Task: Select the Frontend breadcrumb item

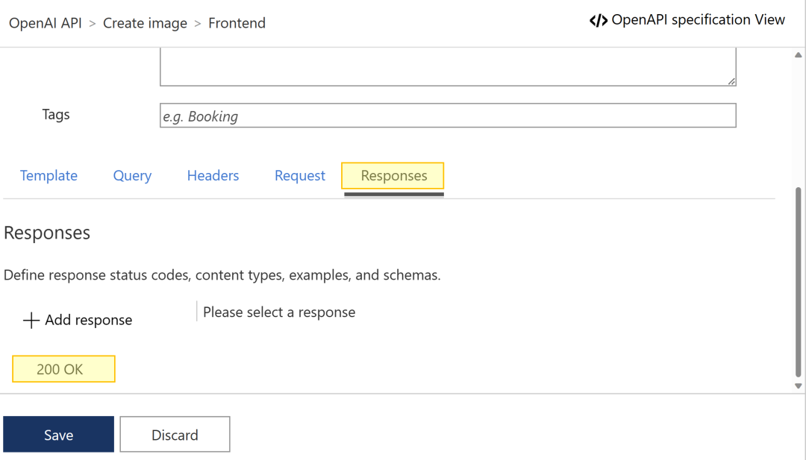Action: 237,23
